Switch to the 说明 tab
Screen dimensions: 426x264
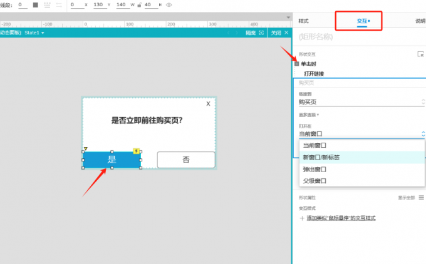tap(420, 21)
